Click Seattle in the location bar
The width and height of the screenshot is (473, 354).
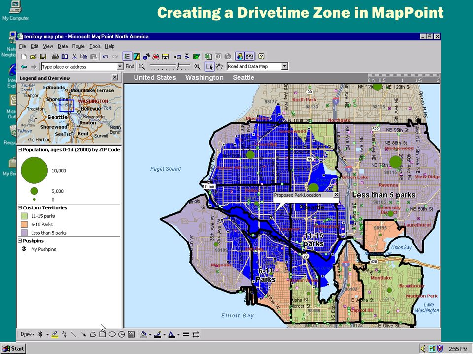(243, 77)
